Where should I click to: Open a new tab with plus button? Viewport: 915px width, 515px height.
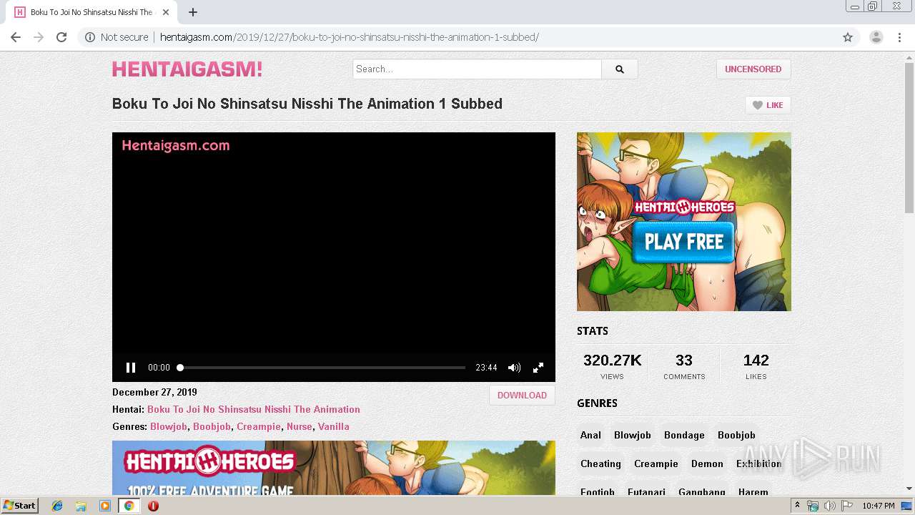point(193,12)
